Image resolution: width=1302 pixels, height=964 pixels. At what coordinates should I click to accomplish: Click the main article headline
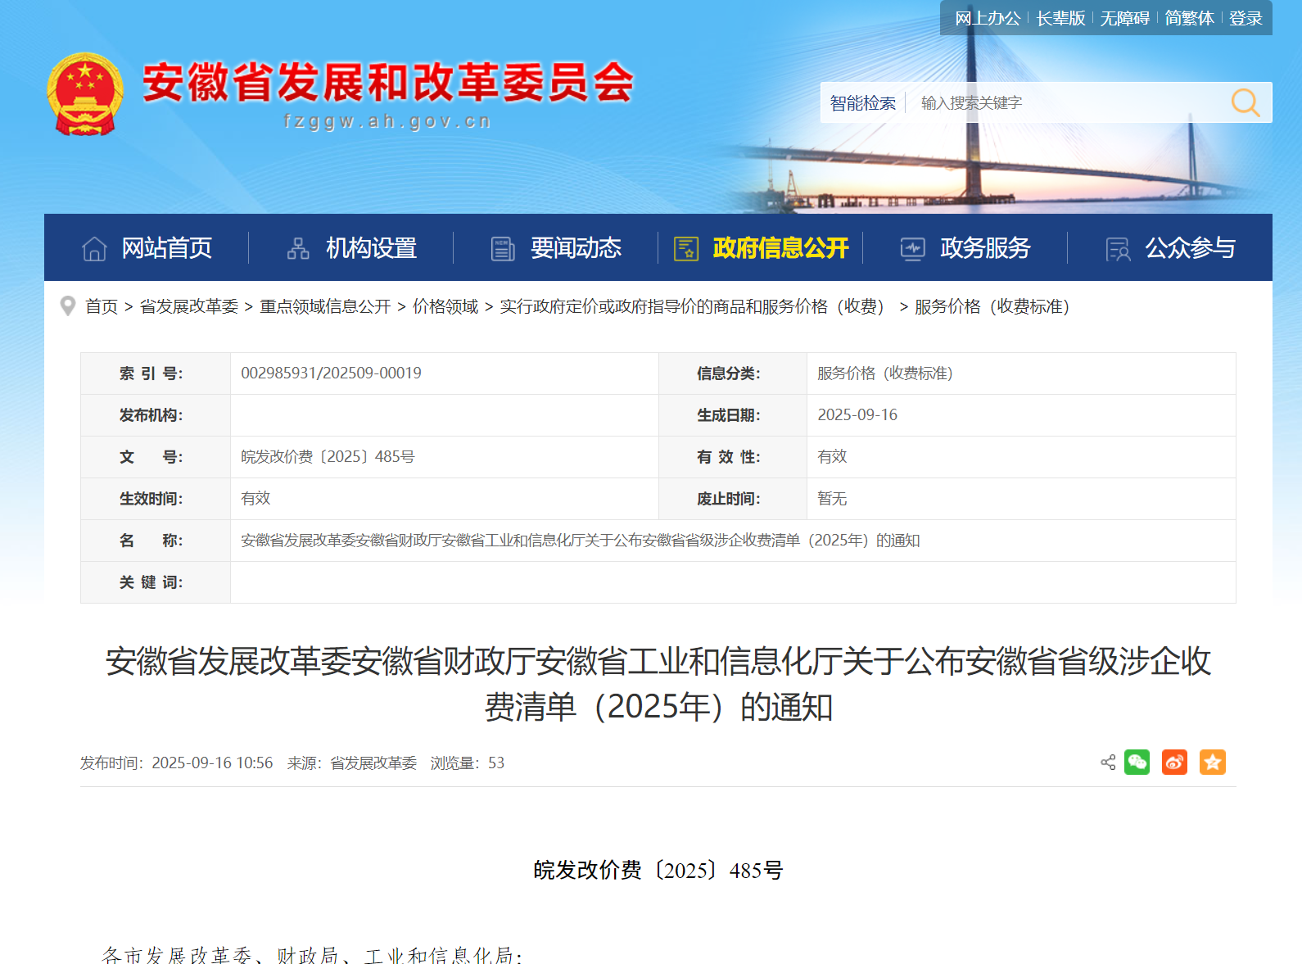(658, 684)
